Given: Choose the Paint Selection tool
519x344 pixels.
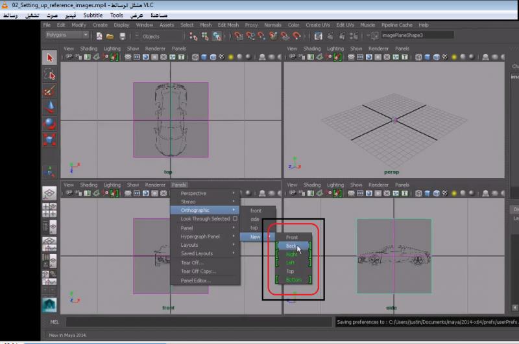Looking at the screenshot, I should [50, 91].
